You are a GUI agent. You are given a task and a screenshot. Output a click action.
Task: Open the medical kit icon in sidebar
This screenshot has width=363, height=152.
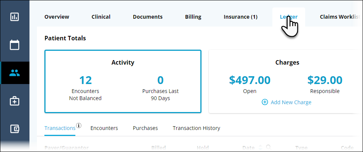[x=15, y=101]
